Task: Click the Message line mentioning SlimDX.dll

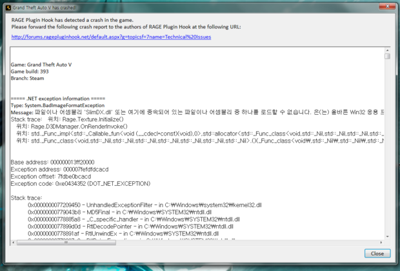Action: click(197, 112)
